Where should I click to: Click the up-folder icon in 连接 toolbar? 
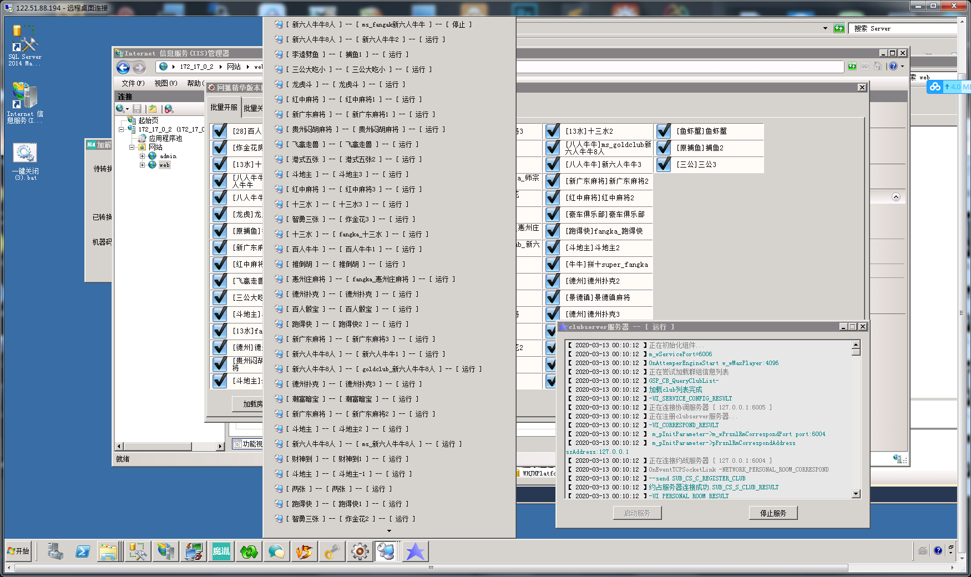pyautogui.click(x=153, y=109)
